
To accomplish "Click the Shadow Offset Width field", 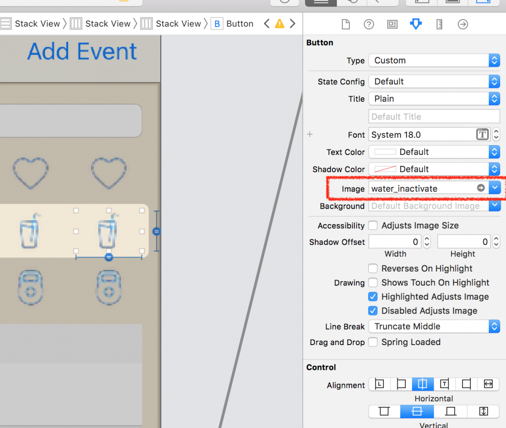I will 395,242.
